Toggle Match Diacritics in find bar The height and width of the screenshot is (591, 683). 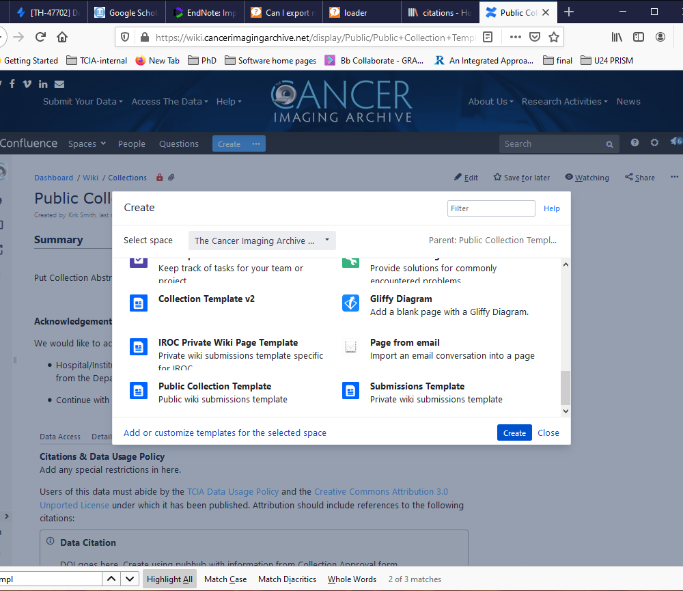(287, 579)
